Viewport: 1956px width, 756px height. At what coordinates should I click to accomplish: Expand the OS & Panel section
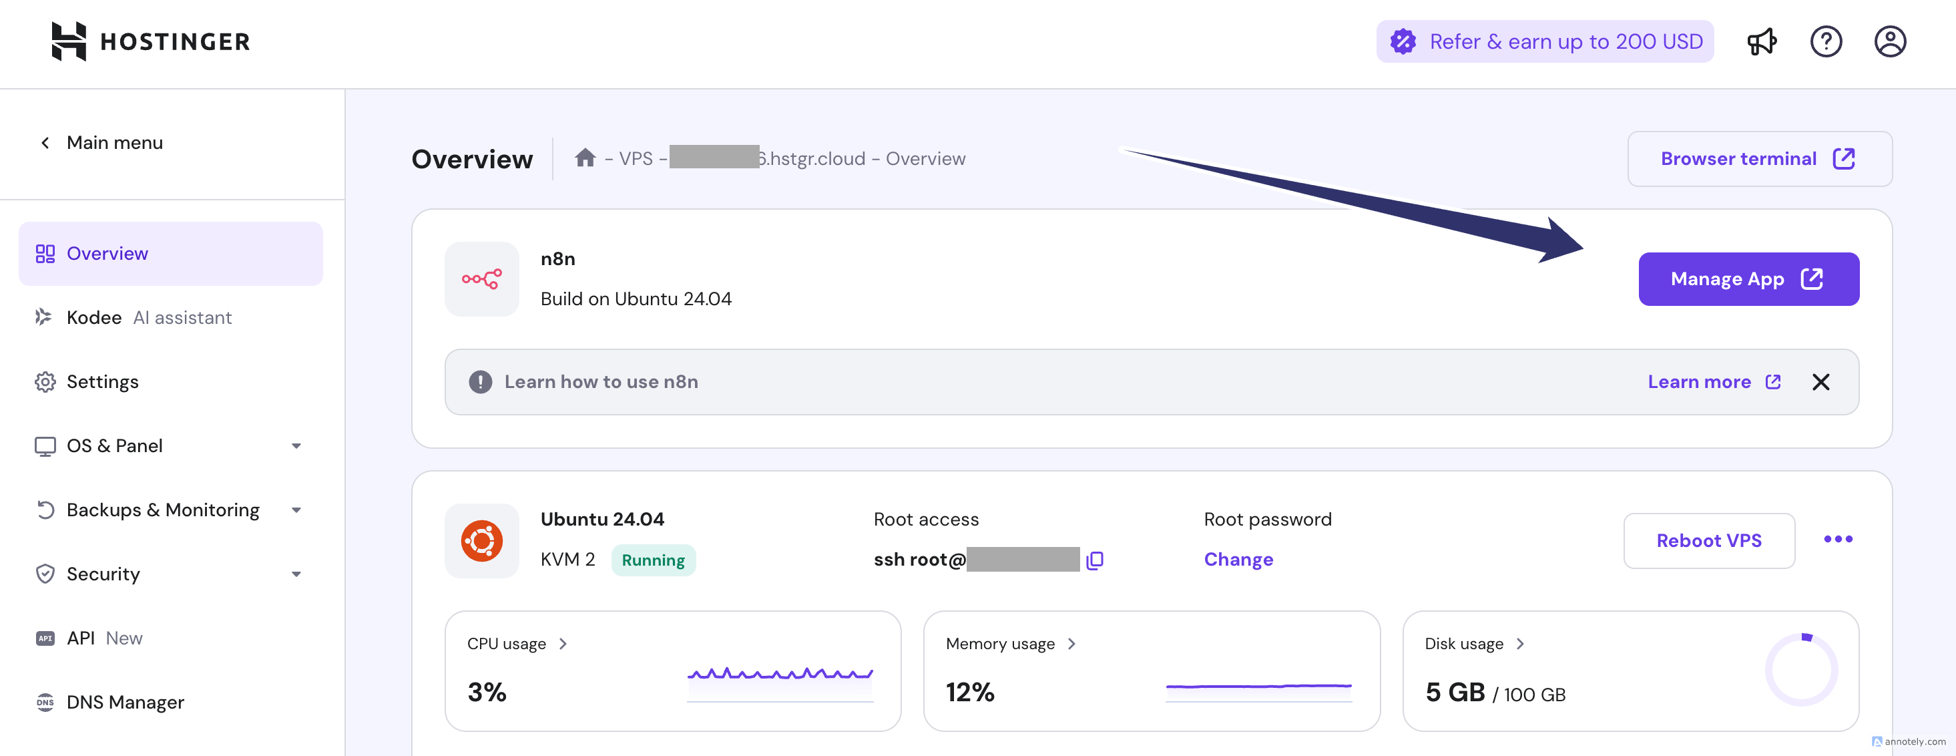296,446
